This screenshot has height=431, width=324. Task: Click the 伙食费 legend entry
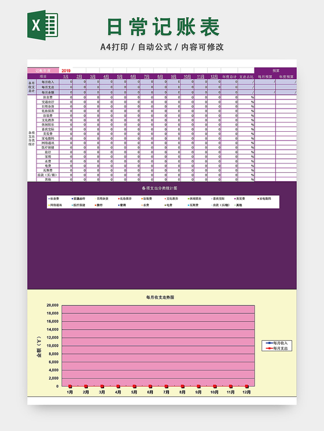point(54,199)
